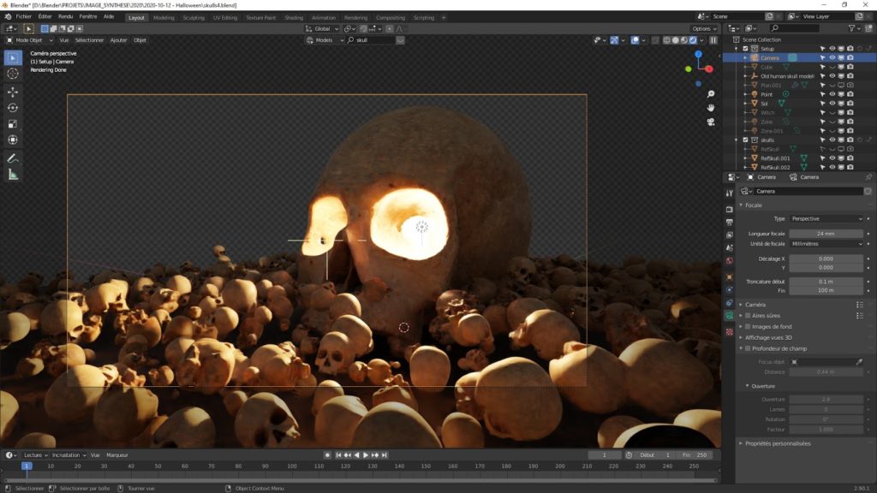Click the red X axis on the gizmo

coord(709,68)
